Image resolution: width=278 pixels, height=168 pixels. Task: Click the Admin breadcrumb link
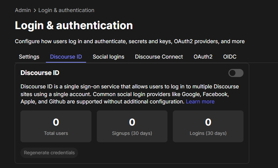coord(23,10)
